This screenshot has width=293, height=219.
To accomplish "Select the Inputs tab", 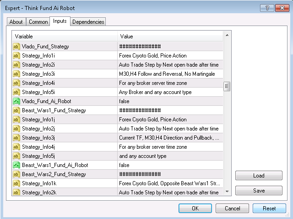I will 60,21.
